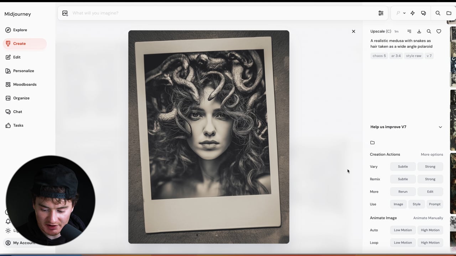Open the Explore page in the sidebar
This screenshot has height=256, width=456.
(x=20, y=30)
